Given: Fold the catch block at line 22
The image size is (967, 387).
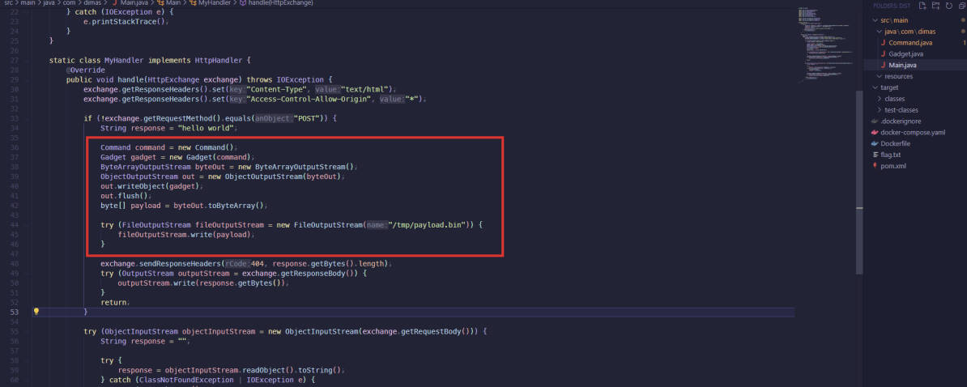Looking at the screenshot, I should coord(28,11).
